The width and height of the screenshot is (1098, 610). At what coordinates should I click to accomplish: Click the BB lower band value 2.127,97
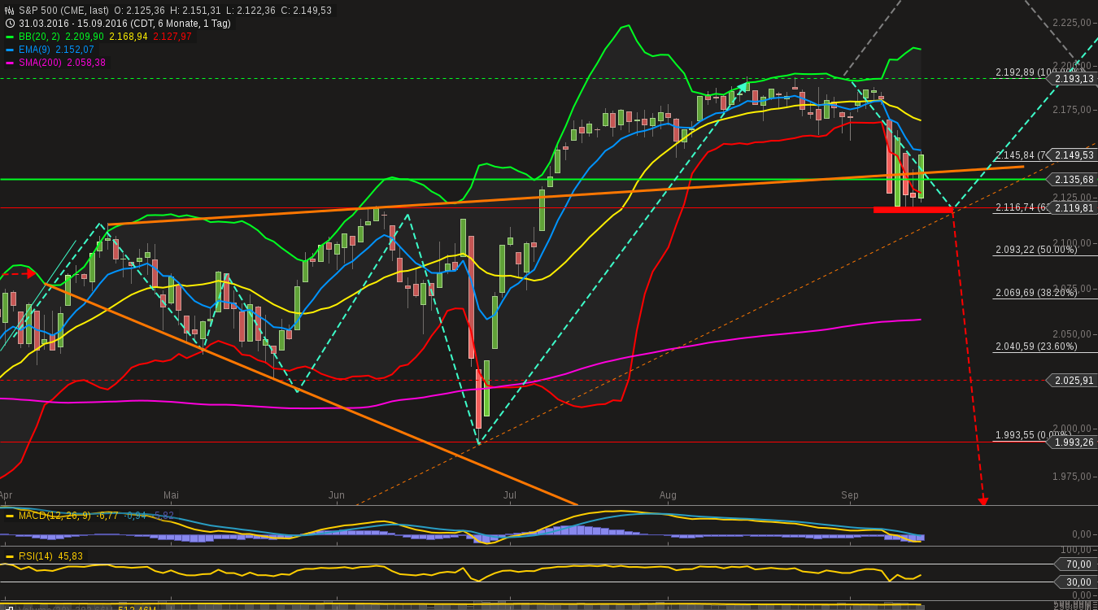click(172, 37)
